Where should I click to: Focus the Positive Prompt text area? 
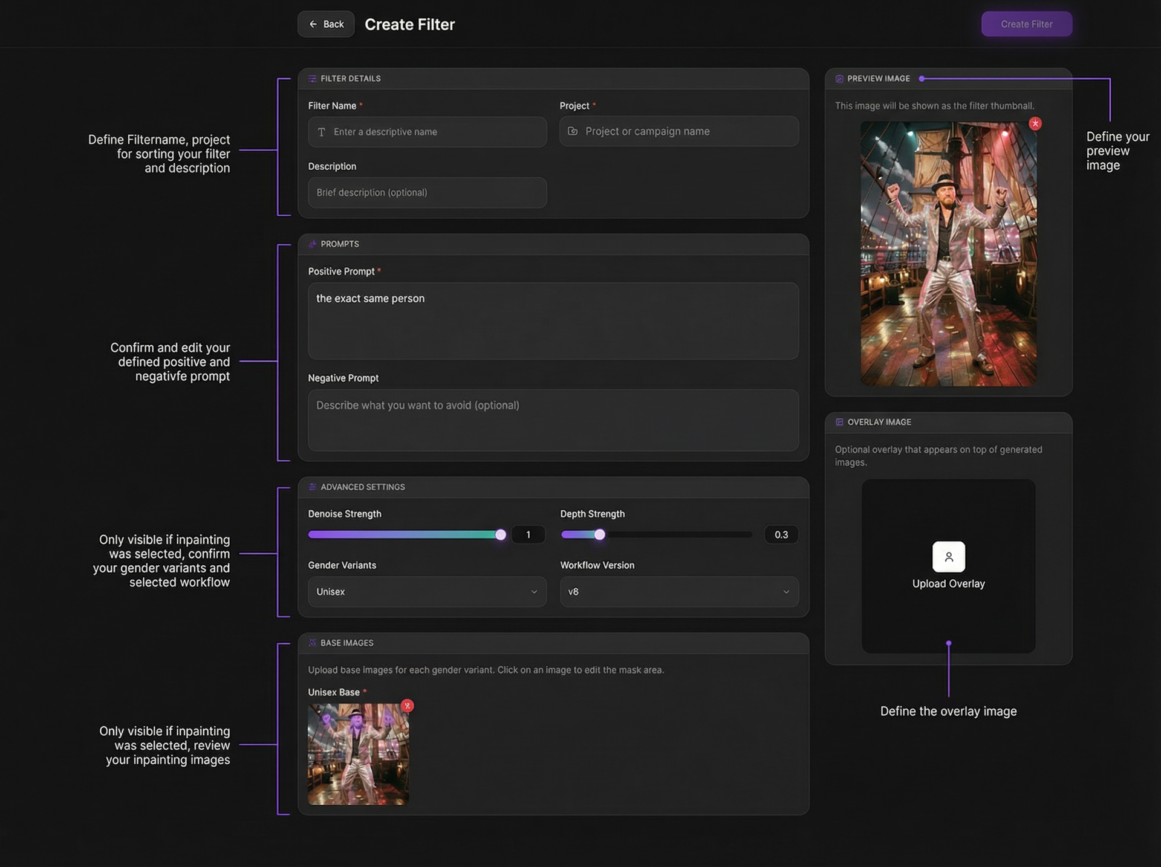553,320
